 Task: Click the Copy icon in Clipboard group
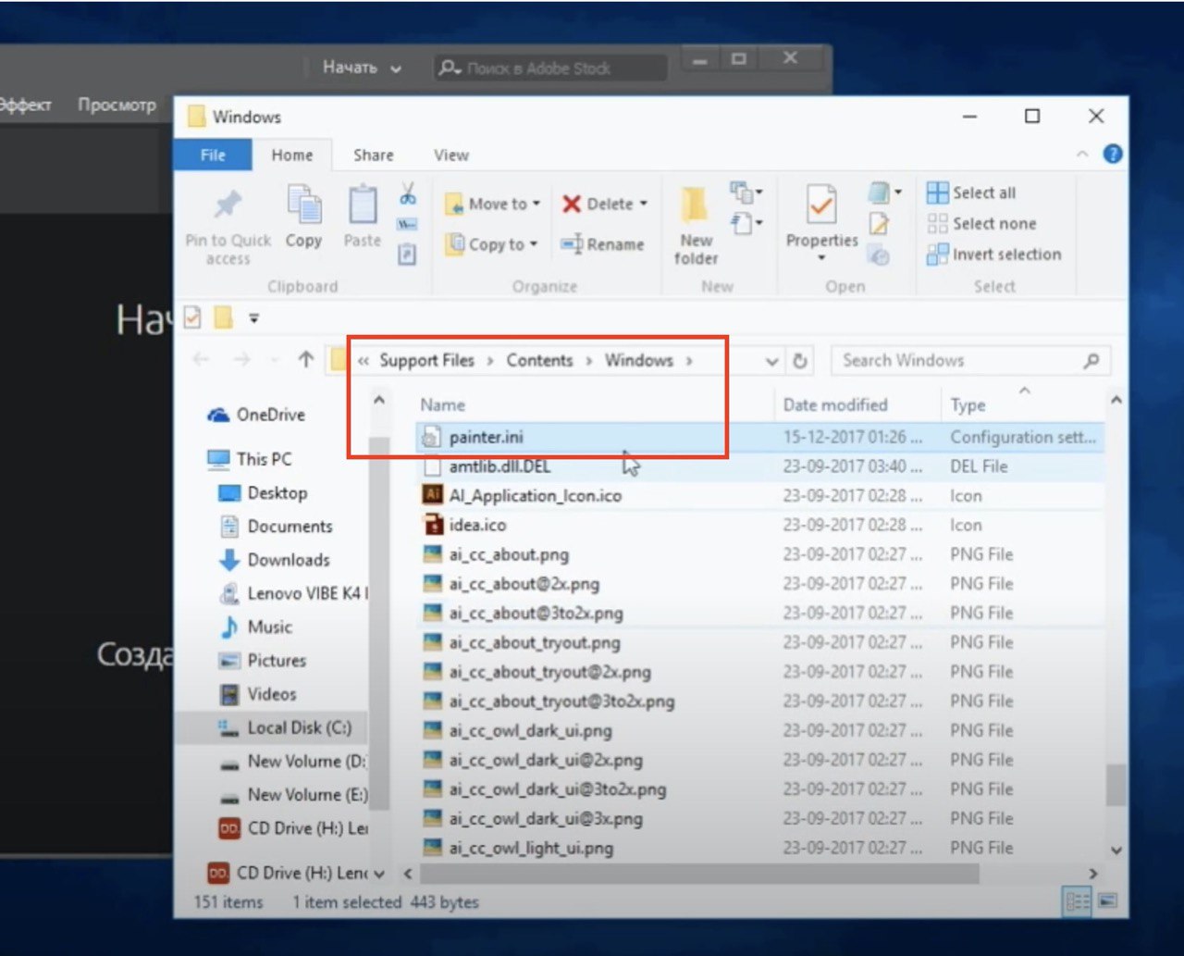(303, 205)
